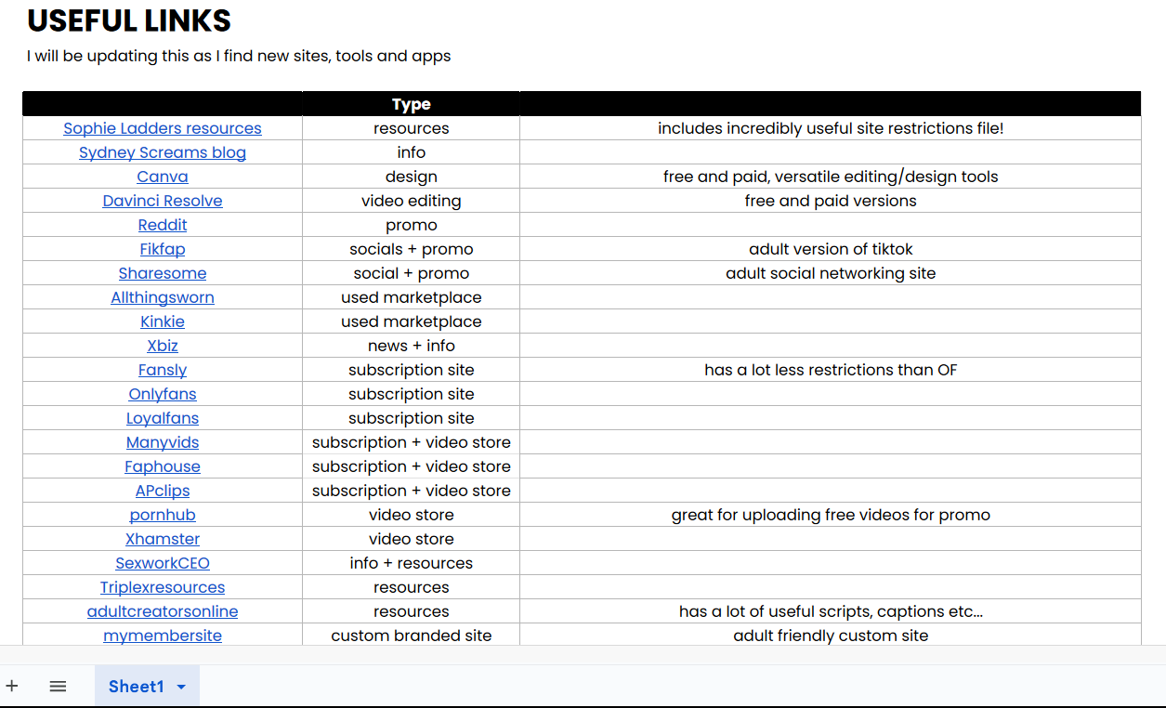Visit the Reddit link
The width and height of the screenshot is (1166, 708).
point(163,225)
